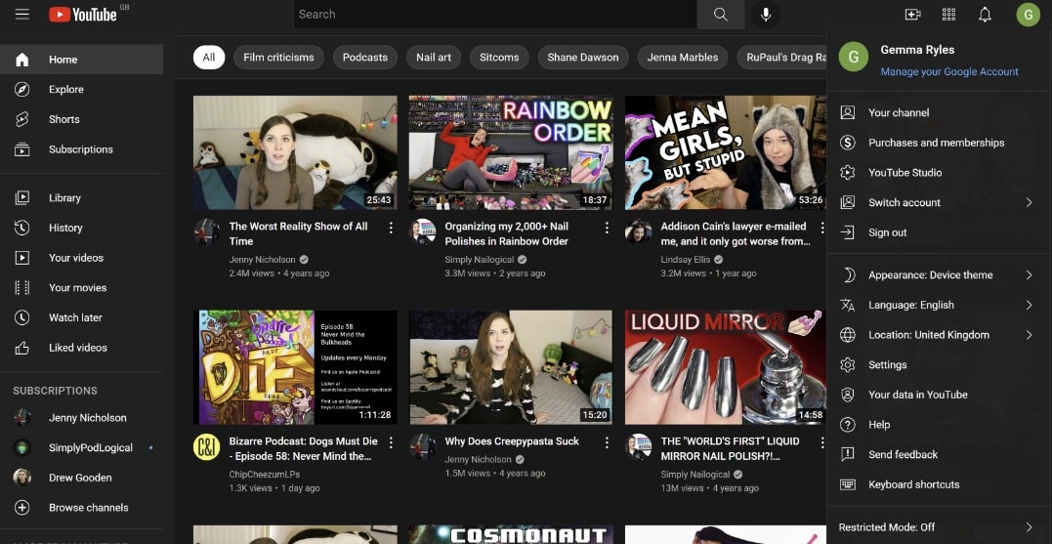Click the Home icon in sidebar
Image resolution: width=1052 pixels, height=544 pixels.
[x=22, y=60]
